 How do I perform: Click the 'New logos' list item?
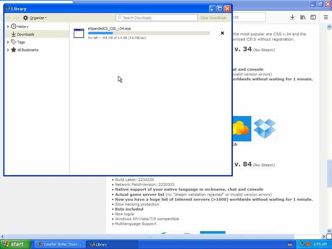click(x=124, y=214)
